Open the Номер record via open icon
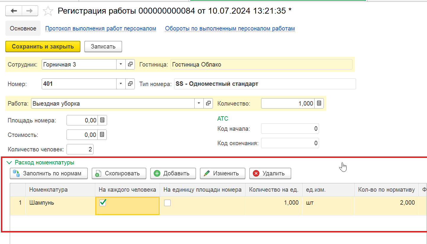 [130, 84]
